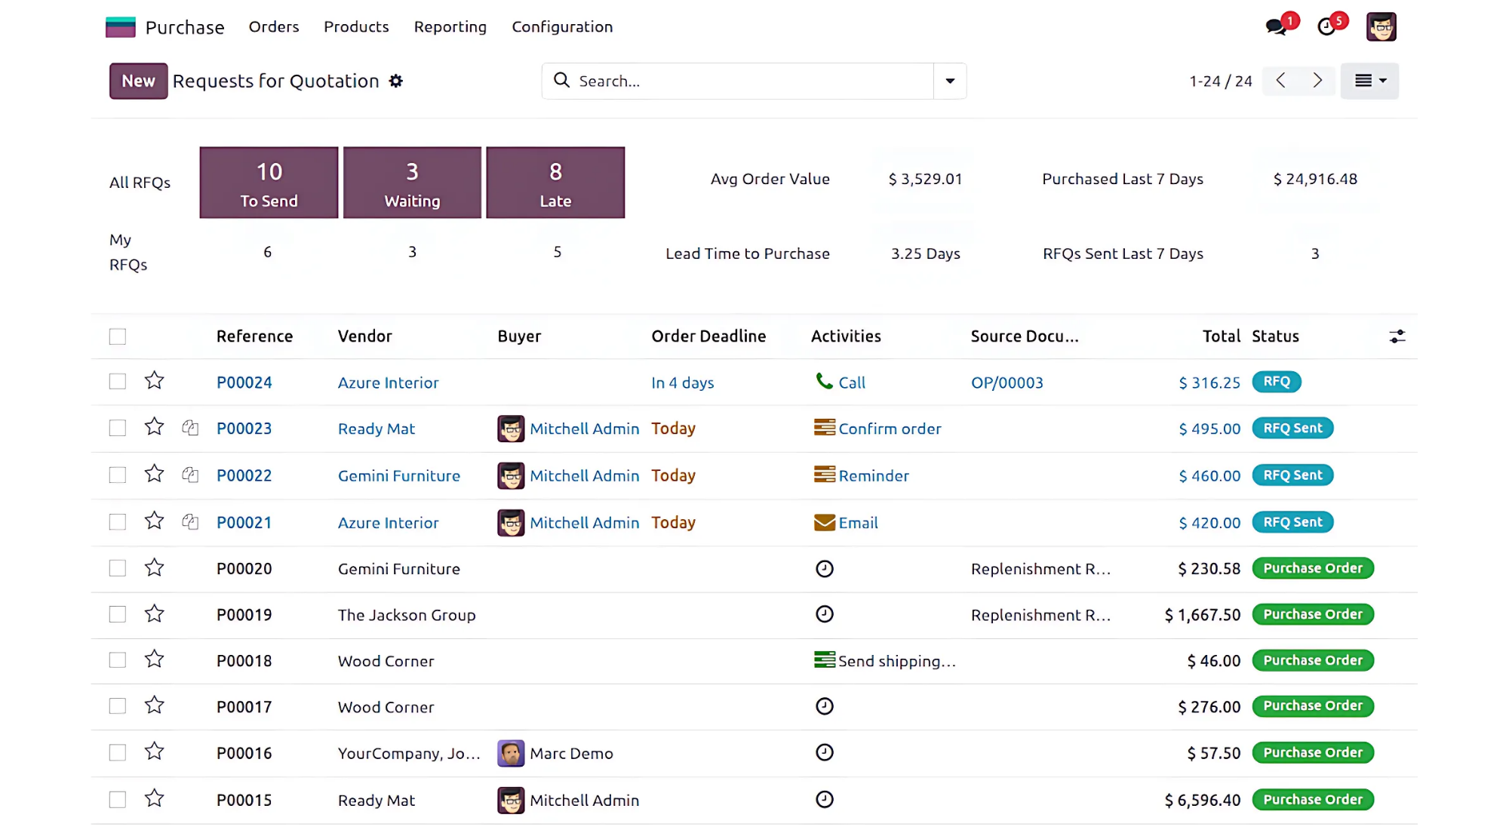This screenshot has width=1509, height=830.
Task: Filter by the 8 Late card
Action: (x=555, y=183)
